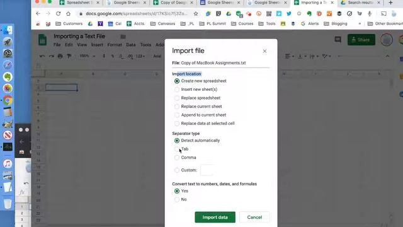Open the Blogging bookmark folder
The height and width of the screenshot is (227, 403).
point(336,24)
